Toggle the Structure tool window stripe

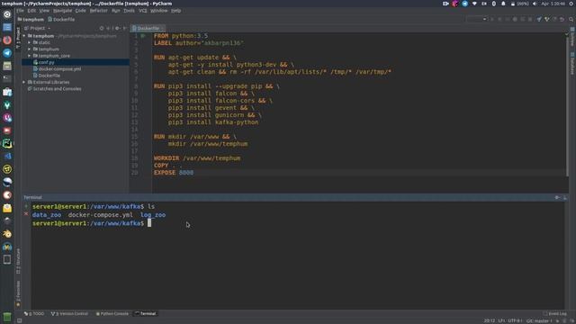[x=18, y=262]
